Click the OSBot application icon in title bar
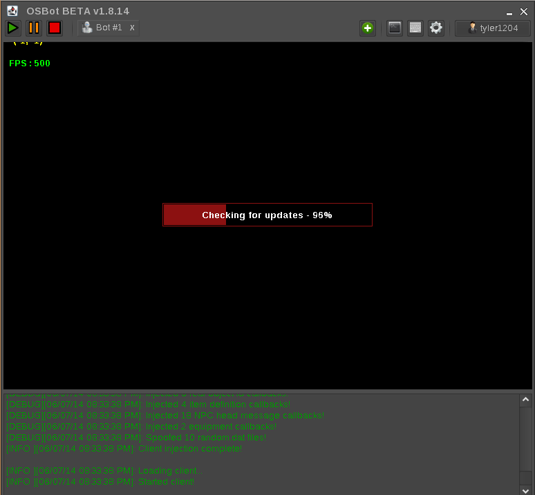The height and width of the screenshot is (495, 535). coord(12,11)
